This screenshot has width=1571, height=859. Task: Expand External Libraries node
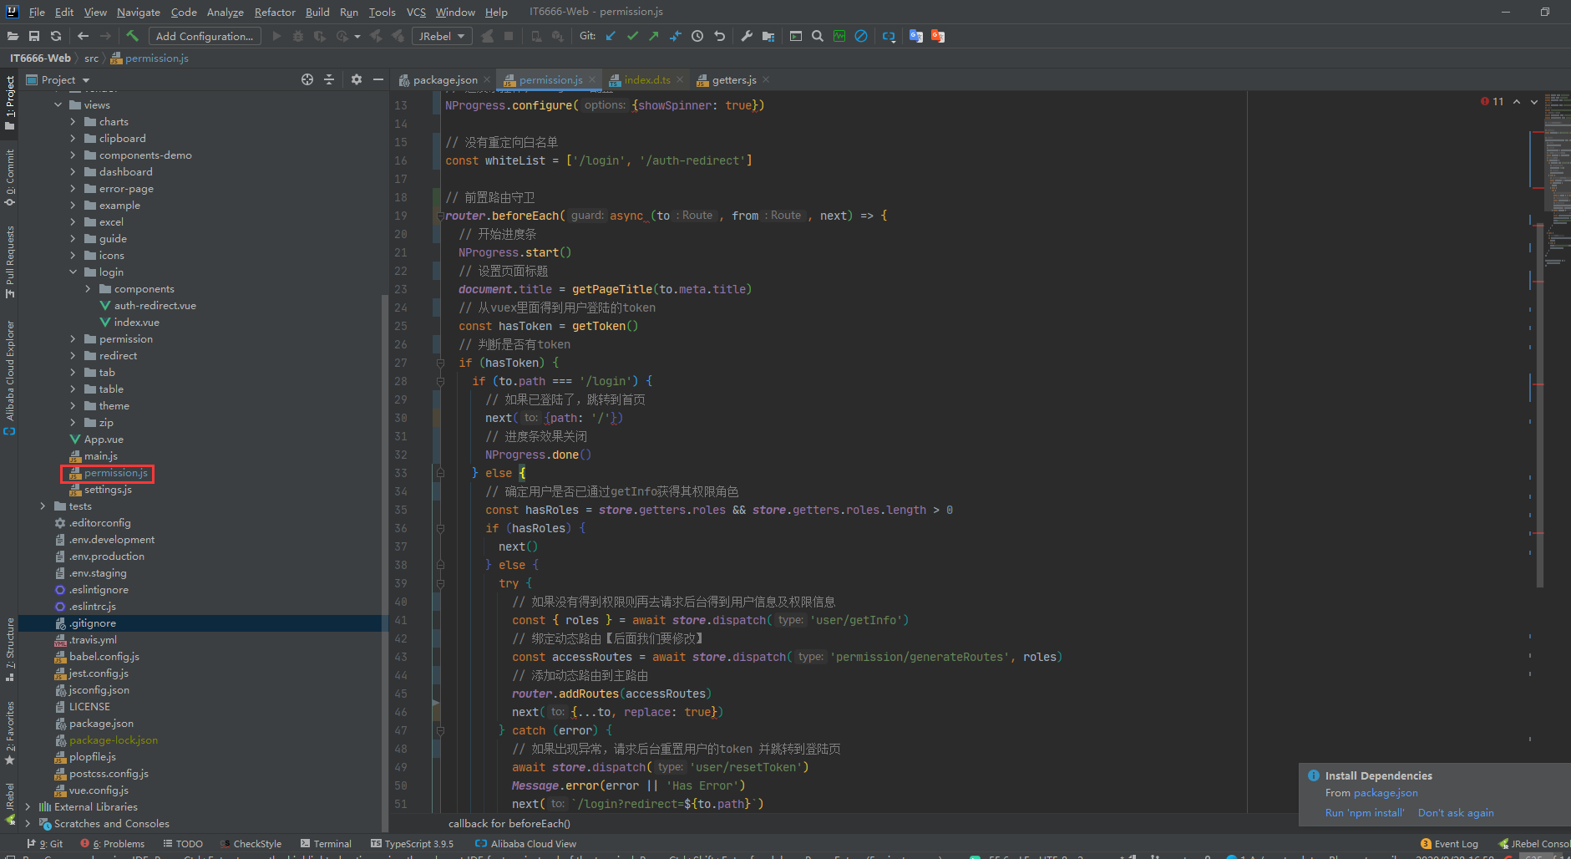pos(28,807)
